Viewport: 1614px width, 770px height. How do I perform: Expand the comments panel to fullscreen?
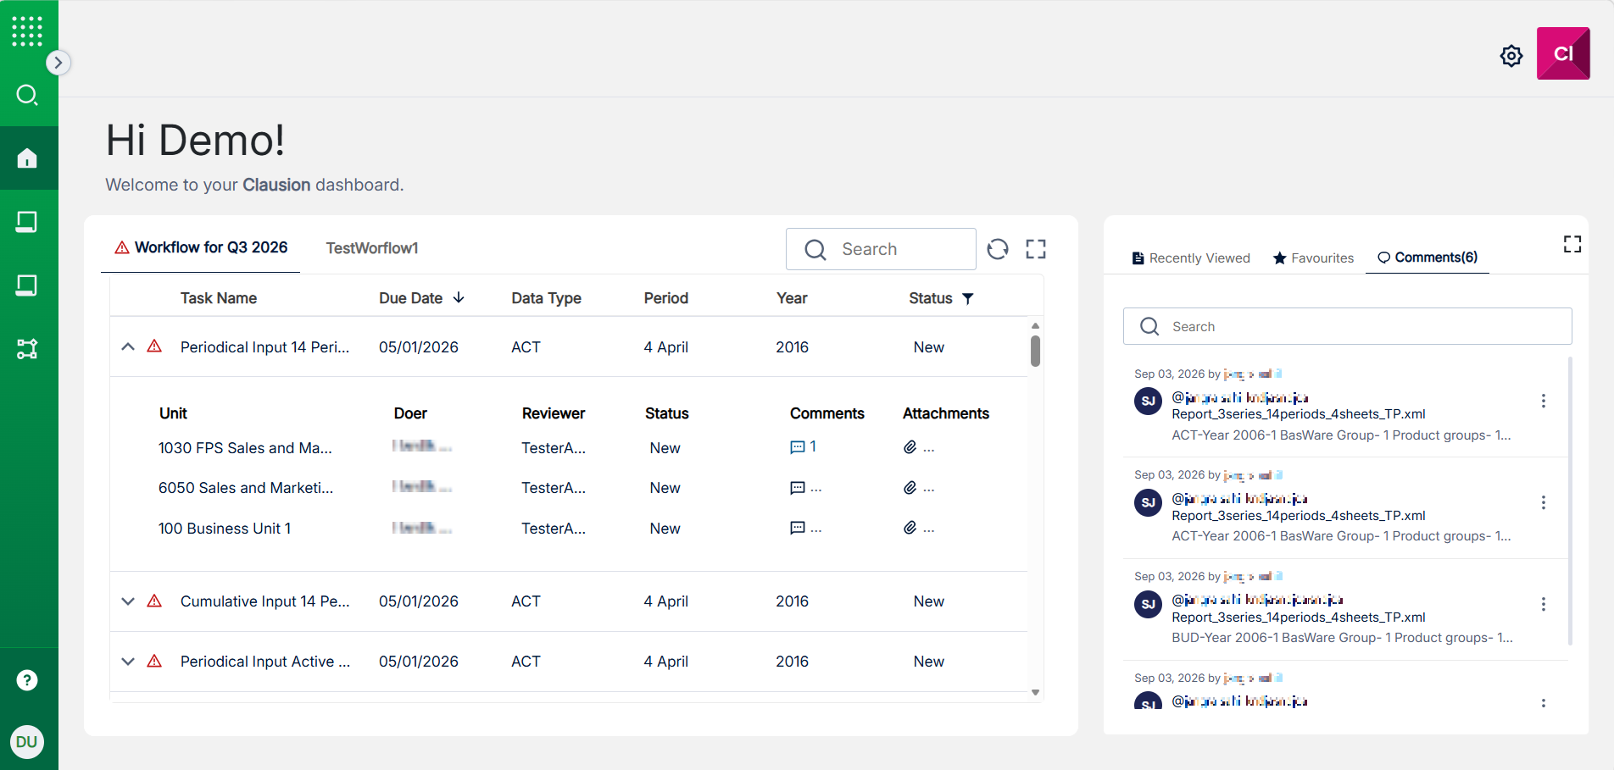(x=1572, y=244)
